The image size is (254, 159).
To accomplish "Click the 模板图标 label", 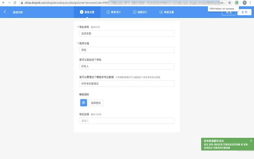I will click(84, 95).
